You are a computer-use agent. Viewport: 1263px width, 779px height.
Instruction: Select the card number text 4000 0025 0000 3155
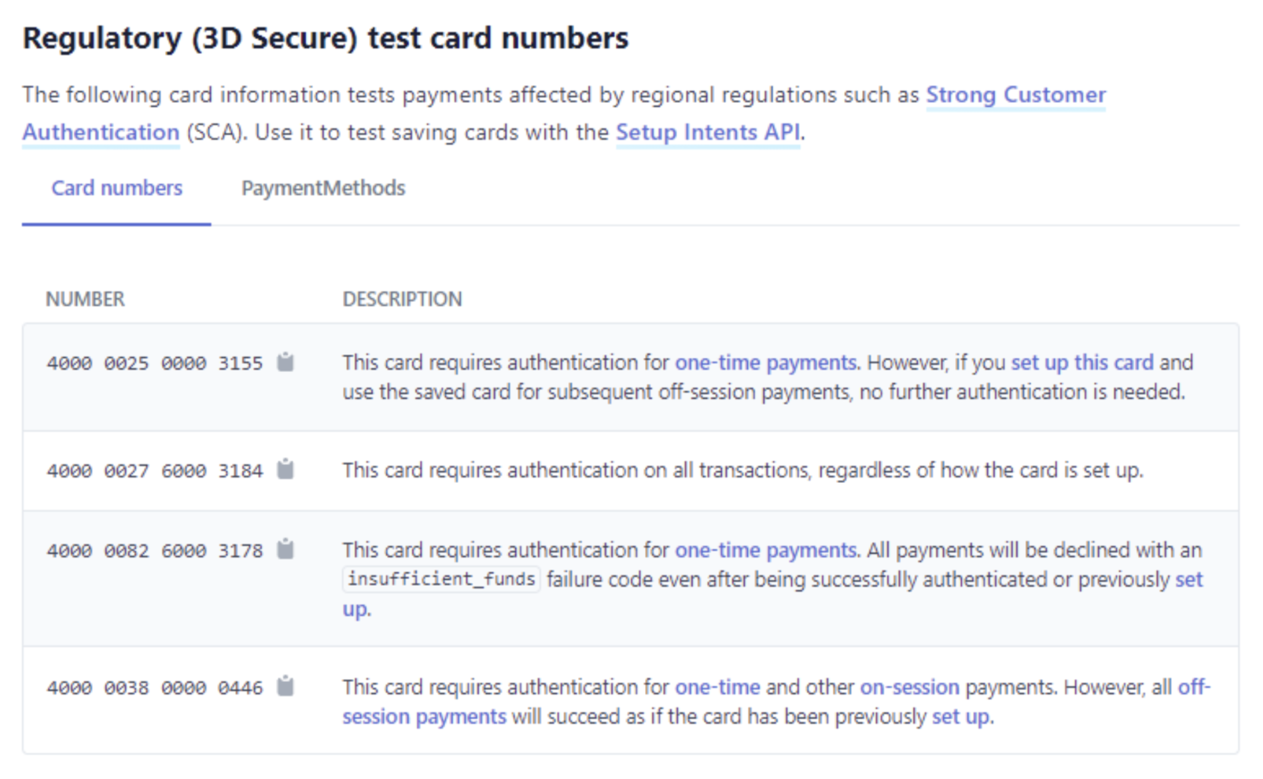point(155,363)
